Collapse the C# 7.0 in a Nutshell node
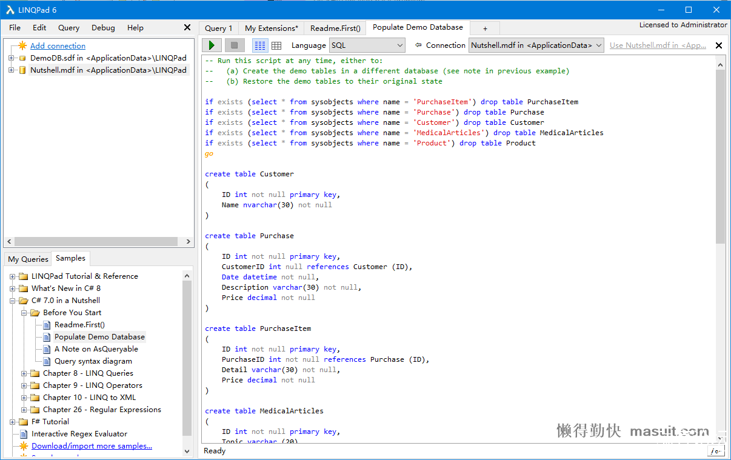The height and width of the screenshot is (460, 731). pos(12,301)
